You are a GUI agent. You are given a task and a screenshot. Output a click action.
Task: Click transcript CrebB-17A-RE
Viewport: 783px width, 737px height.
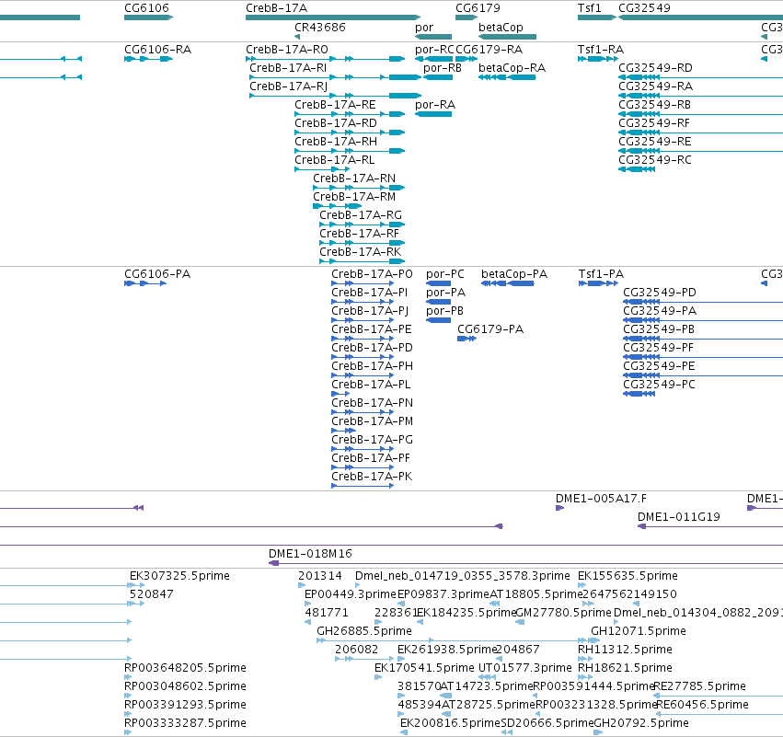(x=335, y=105)
